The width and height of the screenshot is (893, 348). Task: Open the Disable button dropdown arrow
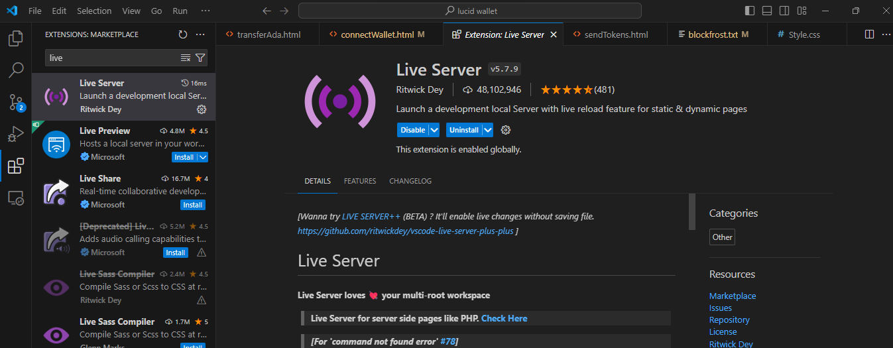click(434, 130)
